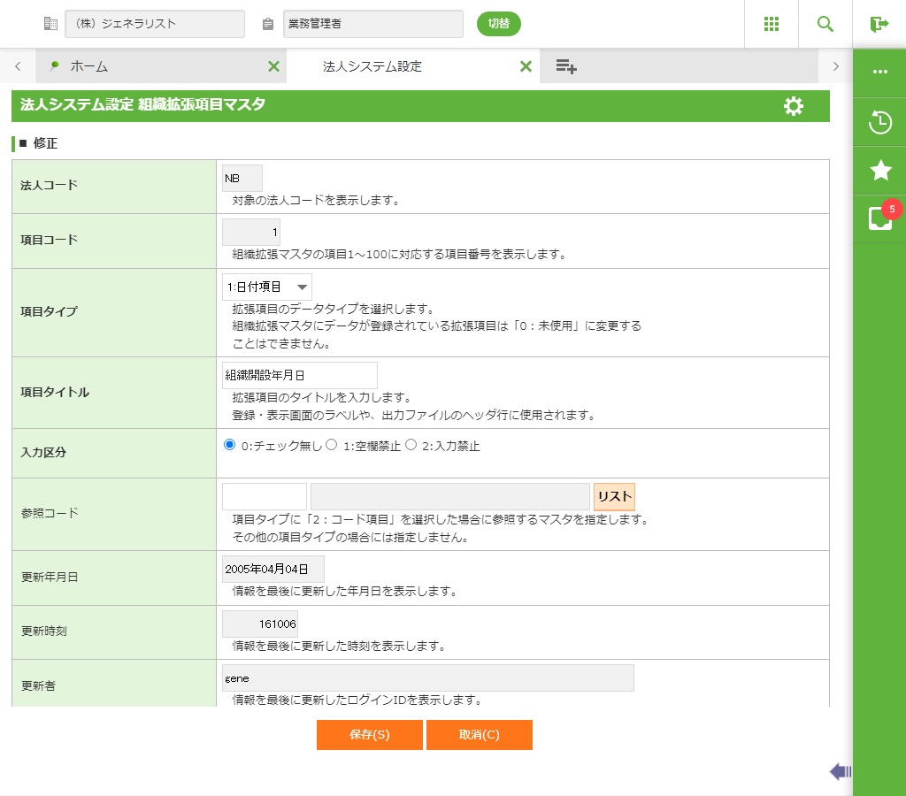Open the history clock icon in sidebar

(879, 122)
